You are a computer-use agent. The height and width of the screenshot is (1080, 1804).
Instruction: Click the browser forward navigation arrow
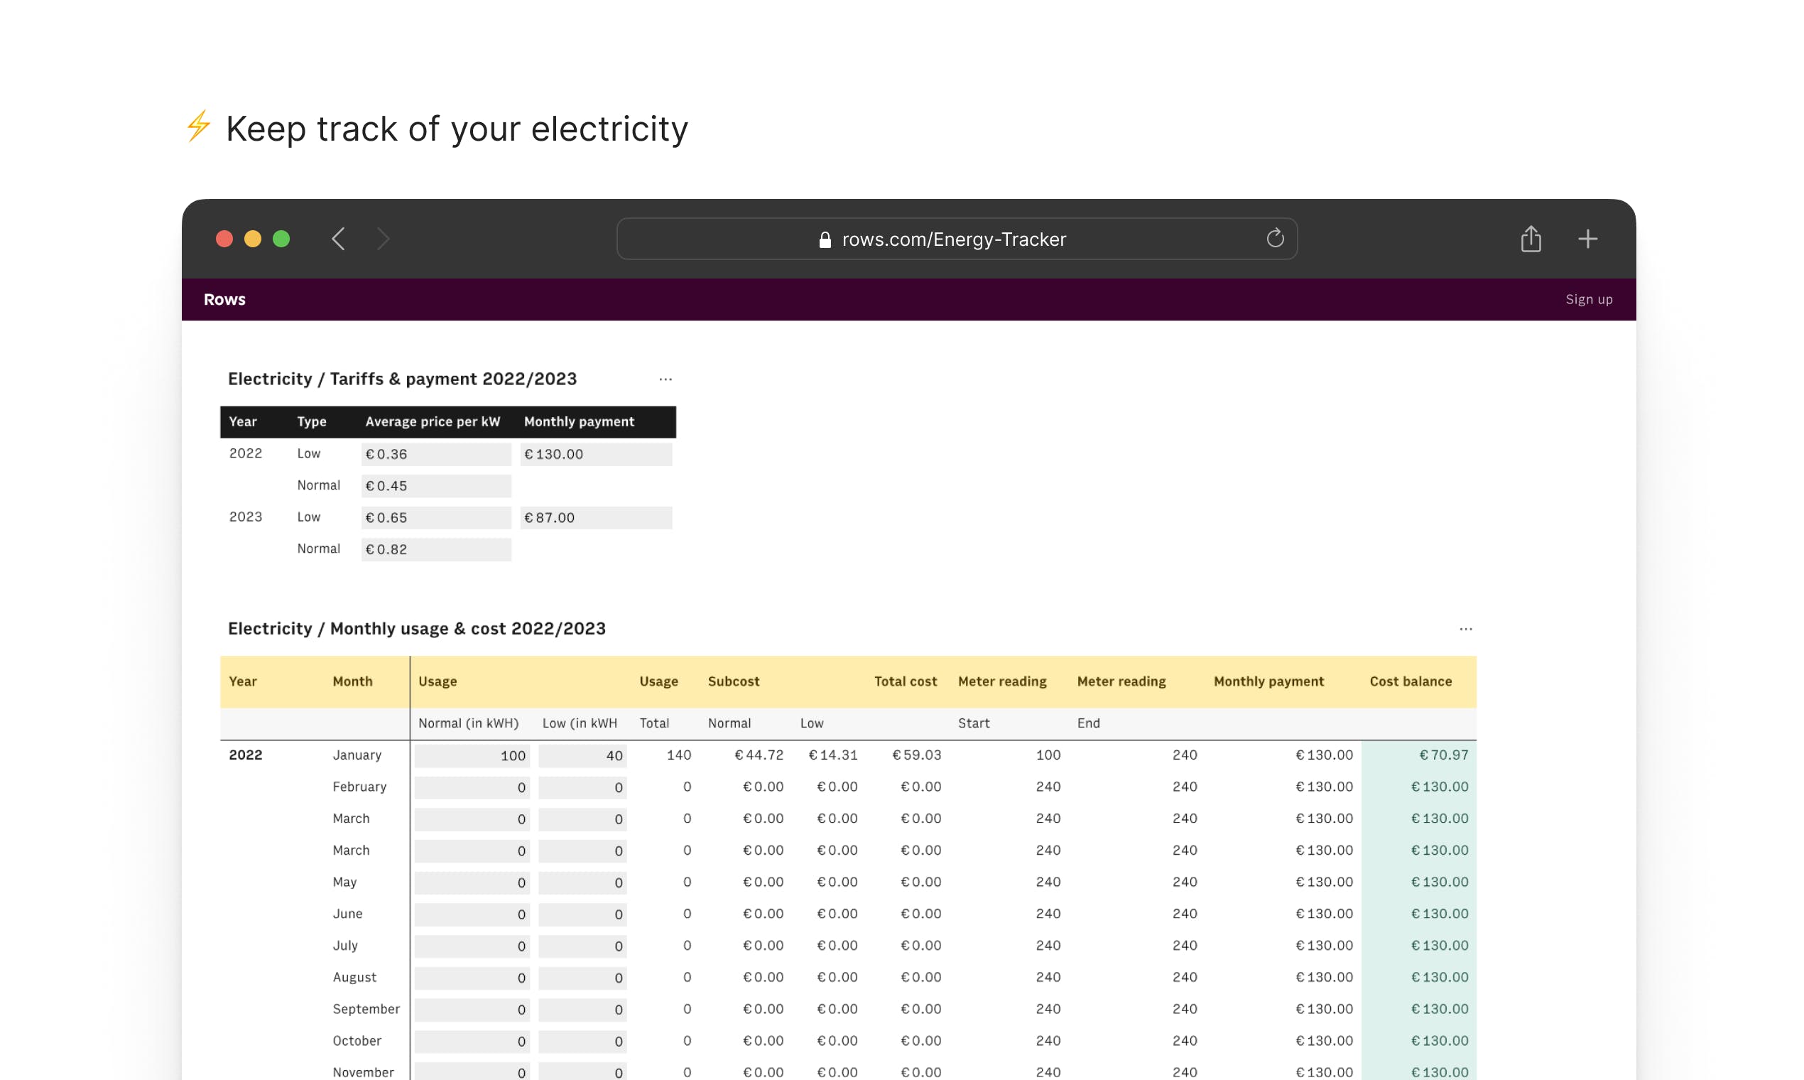click(384, 239)
